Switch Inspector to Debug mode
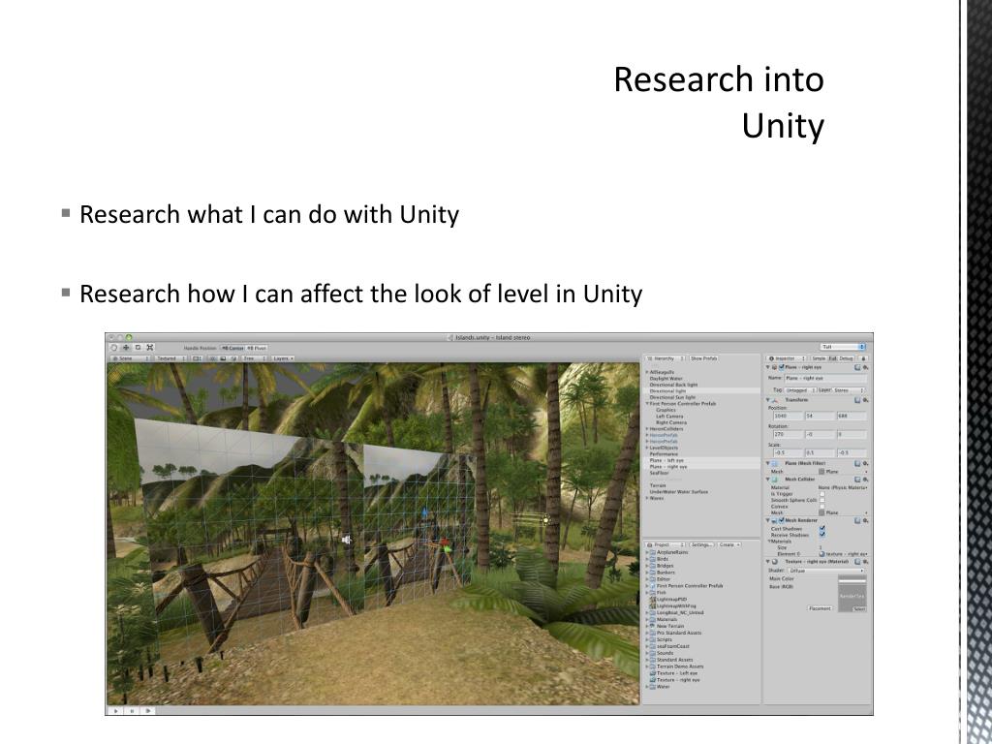The height and width of the screenshot is (744, 992). coord(847,358)
